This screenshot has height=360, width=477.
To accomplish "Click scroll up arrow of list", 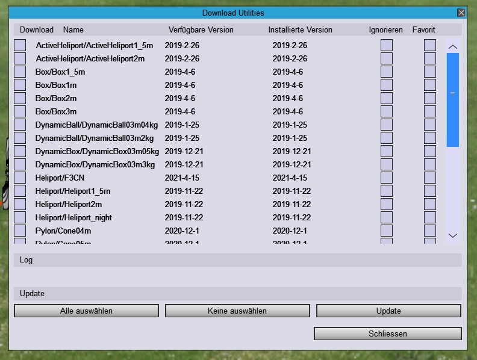I will pyautogui.click(x=453, y=46).
